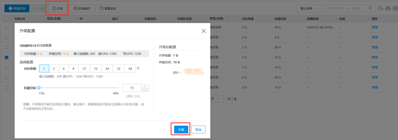Screen dimensions: 398x140
Task: Open 查看监控 monitoring view
Action: [108, 8]
